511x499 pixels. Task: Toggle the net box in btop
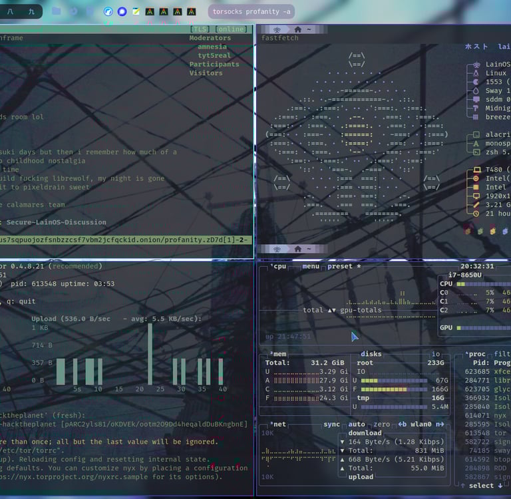coord(278,424)
